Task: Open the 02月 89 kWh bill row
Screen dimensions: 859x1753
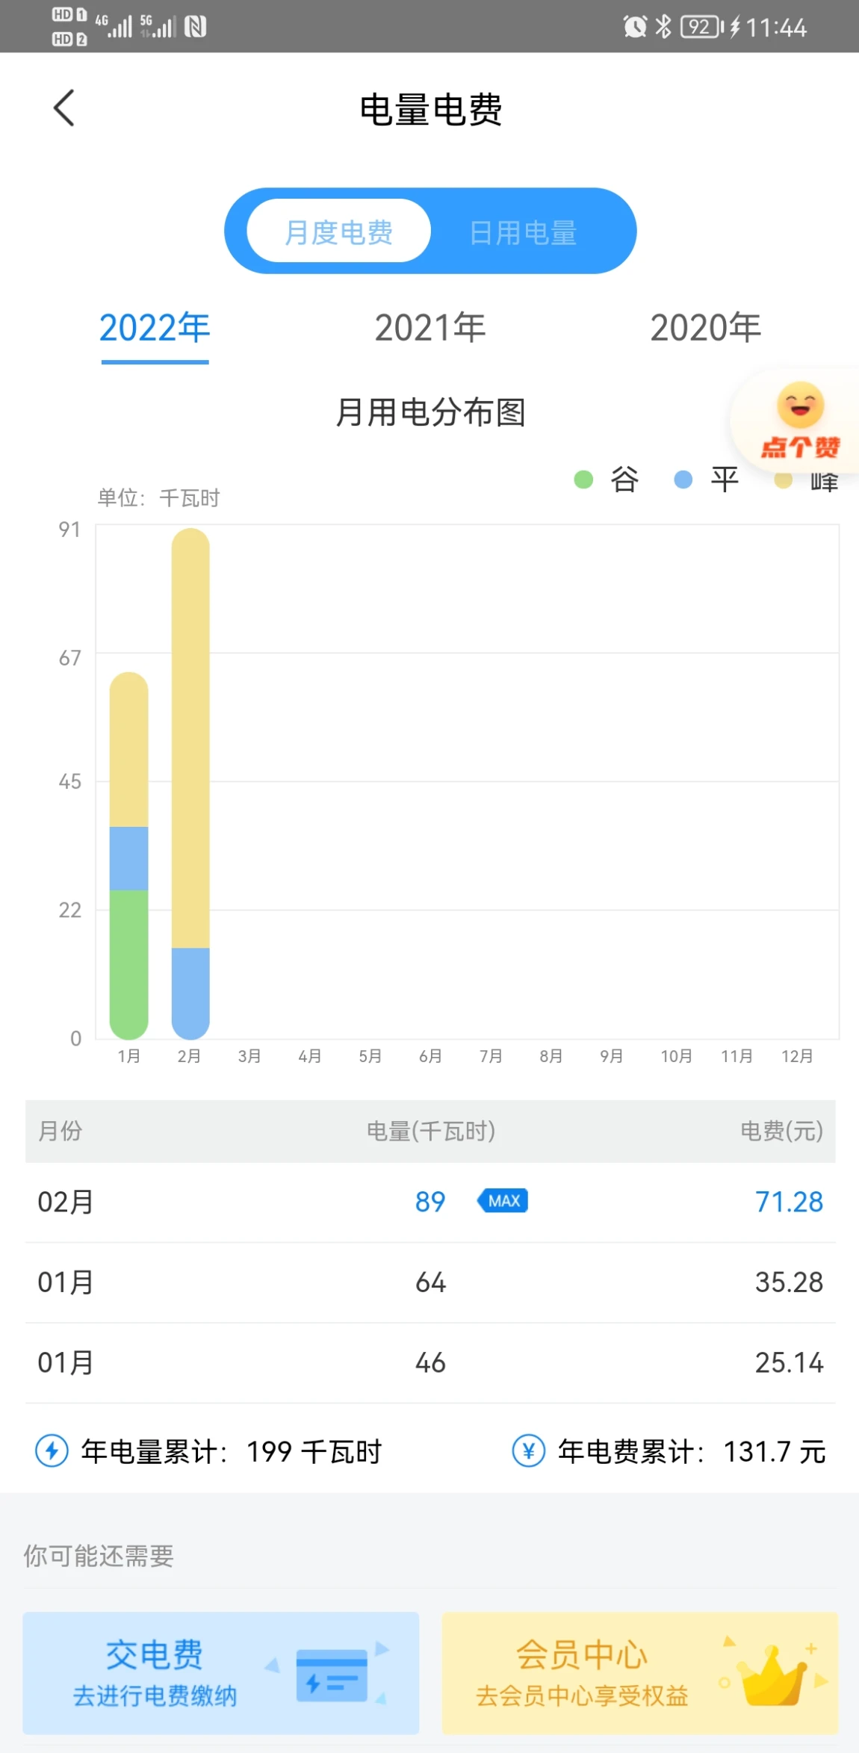Action: pyautogui.click(x=429, y=1202)
